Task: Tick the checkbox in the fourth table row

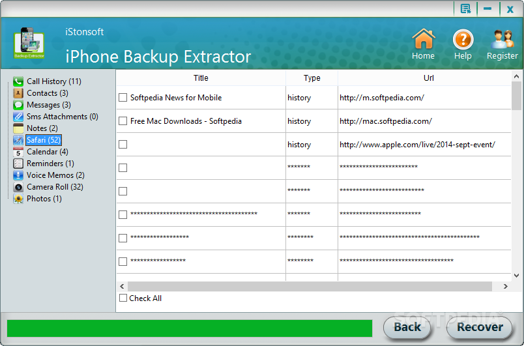Action: pyautogui.click(x=123, y=167)
